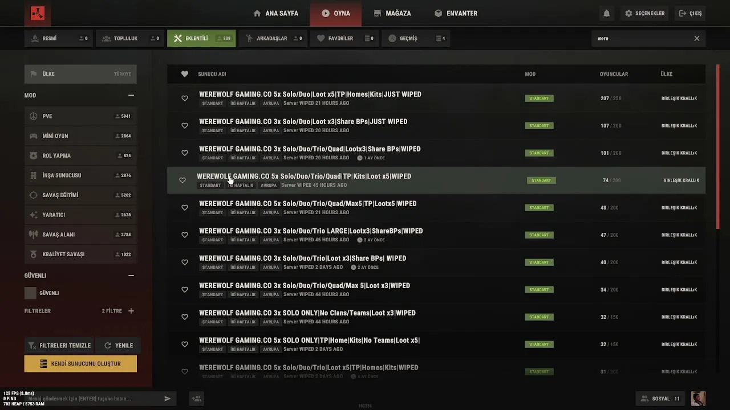
Task: Click the ÇIKIŞ exit button
Action: (690, 13)
